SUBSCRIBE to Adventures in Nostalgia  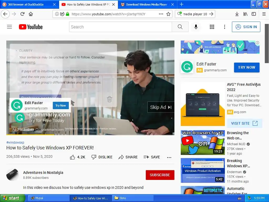pyautogui.click(x=160, y=175)
